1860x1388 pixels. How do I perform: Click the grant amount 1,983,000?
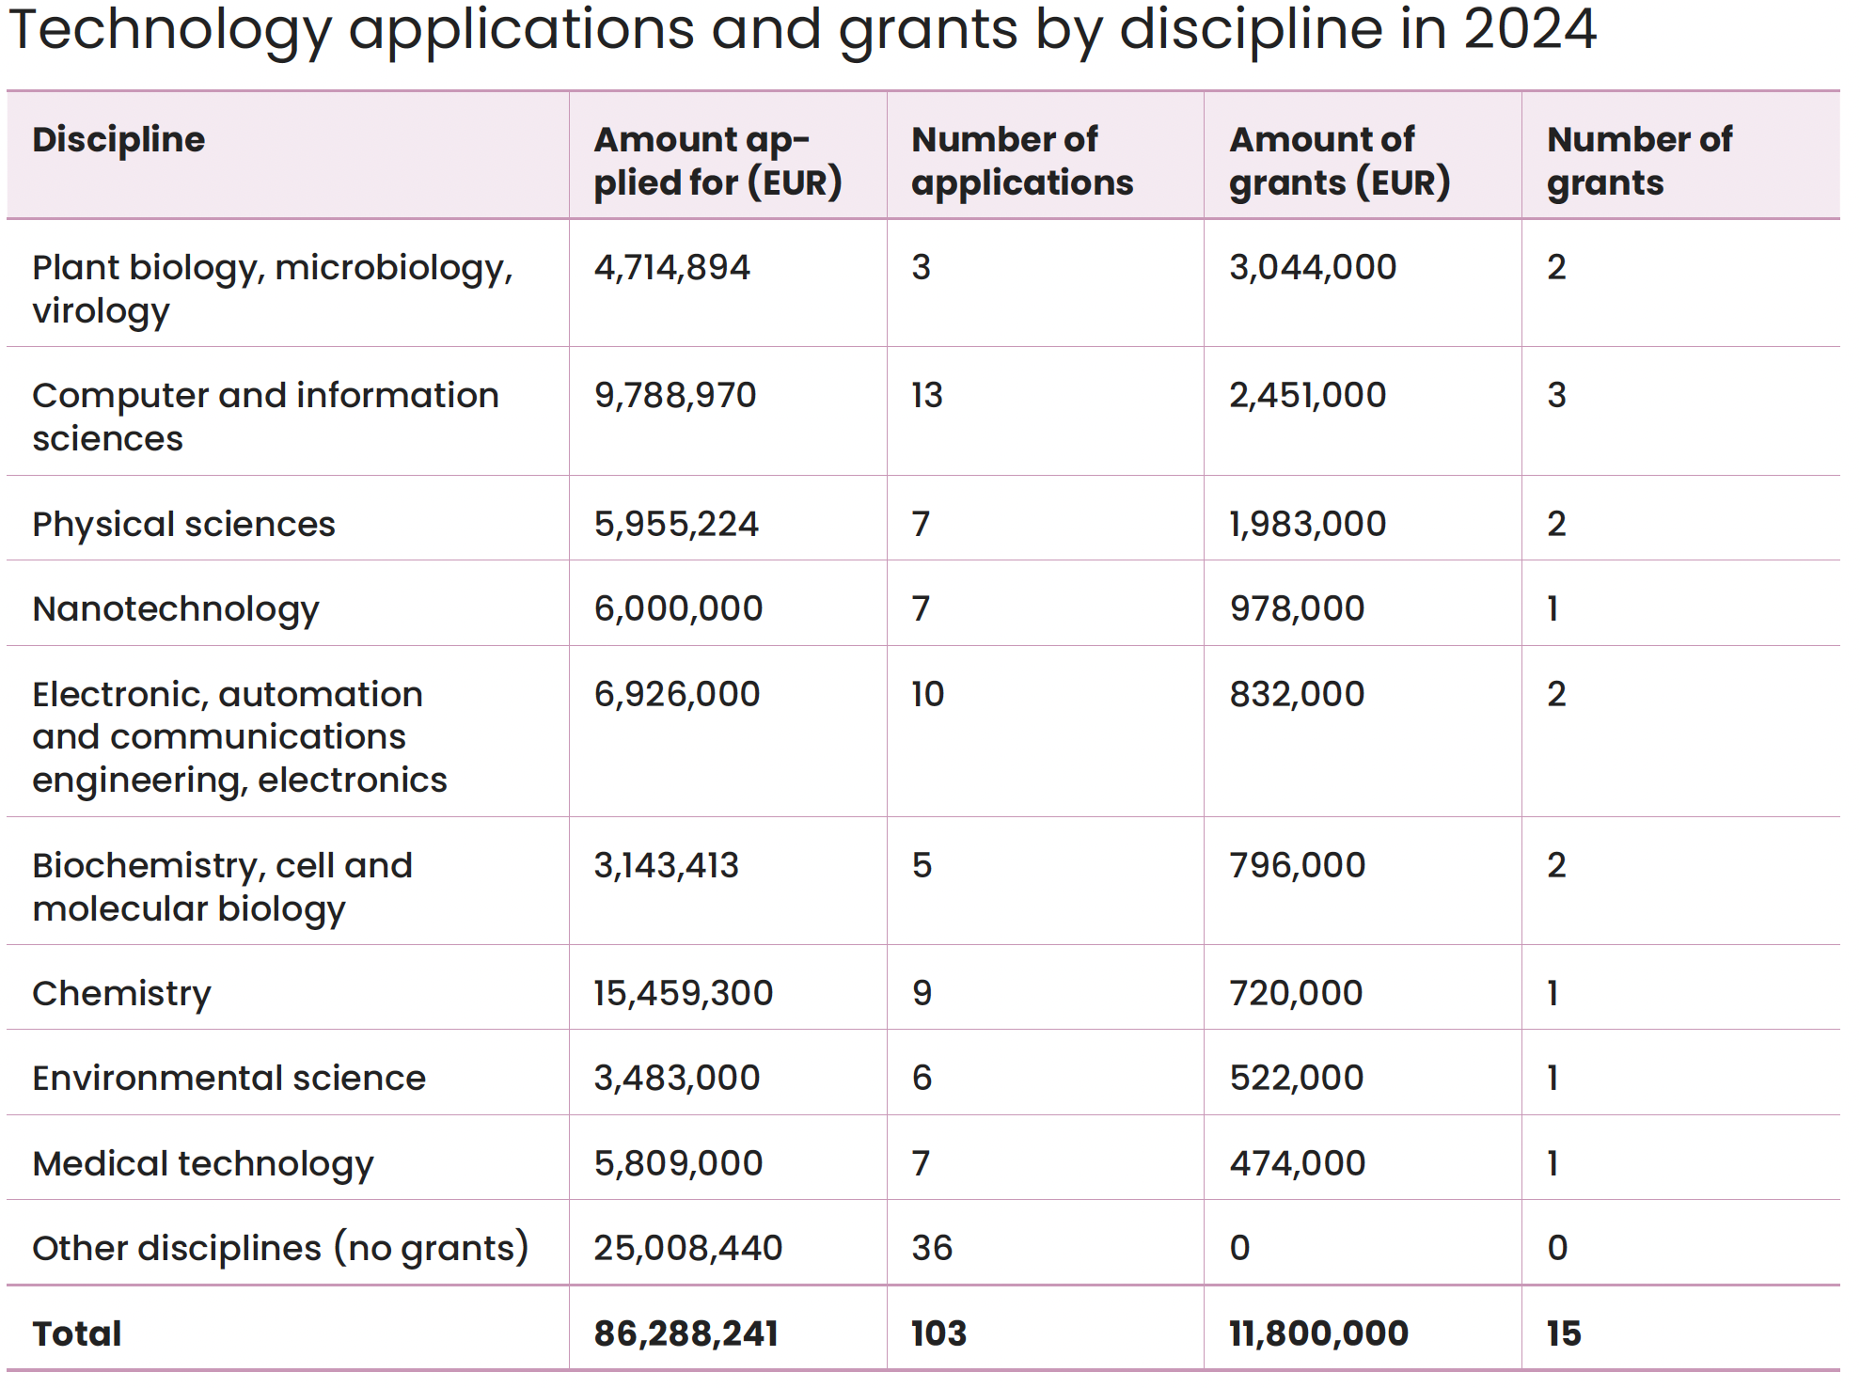pyautogui.click(x=1307, y=524)
